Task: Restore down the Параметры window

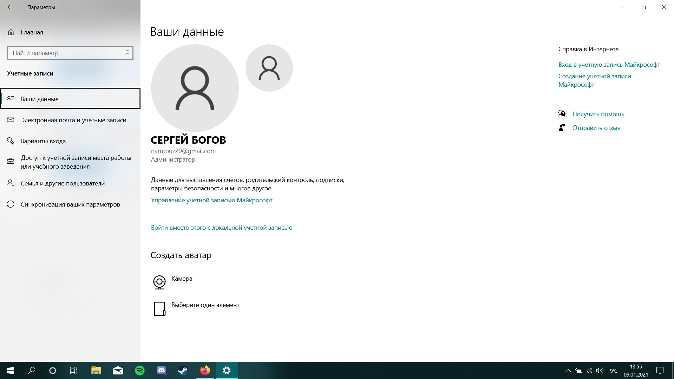Action: point(644,7)
